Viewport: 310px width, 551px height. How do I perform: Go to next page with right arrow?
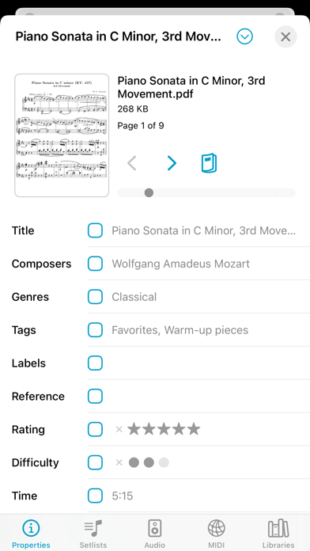(172, 163)
